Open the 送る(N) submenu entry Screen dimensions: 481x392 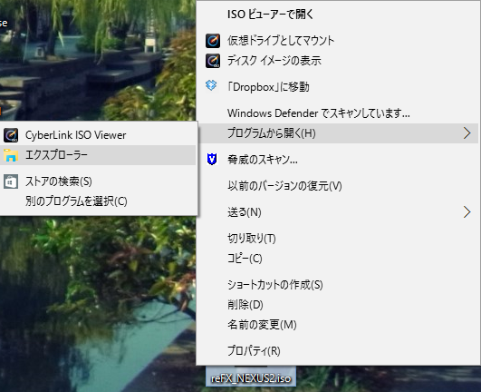(338, 212)
